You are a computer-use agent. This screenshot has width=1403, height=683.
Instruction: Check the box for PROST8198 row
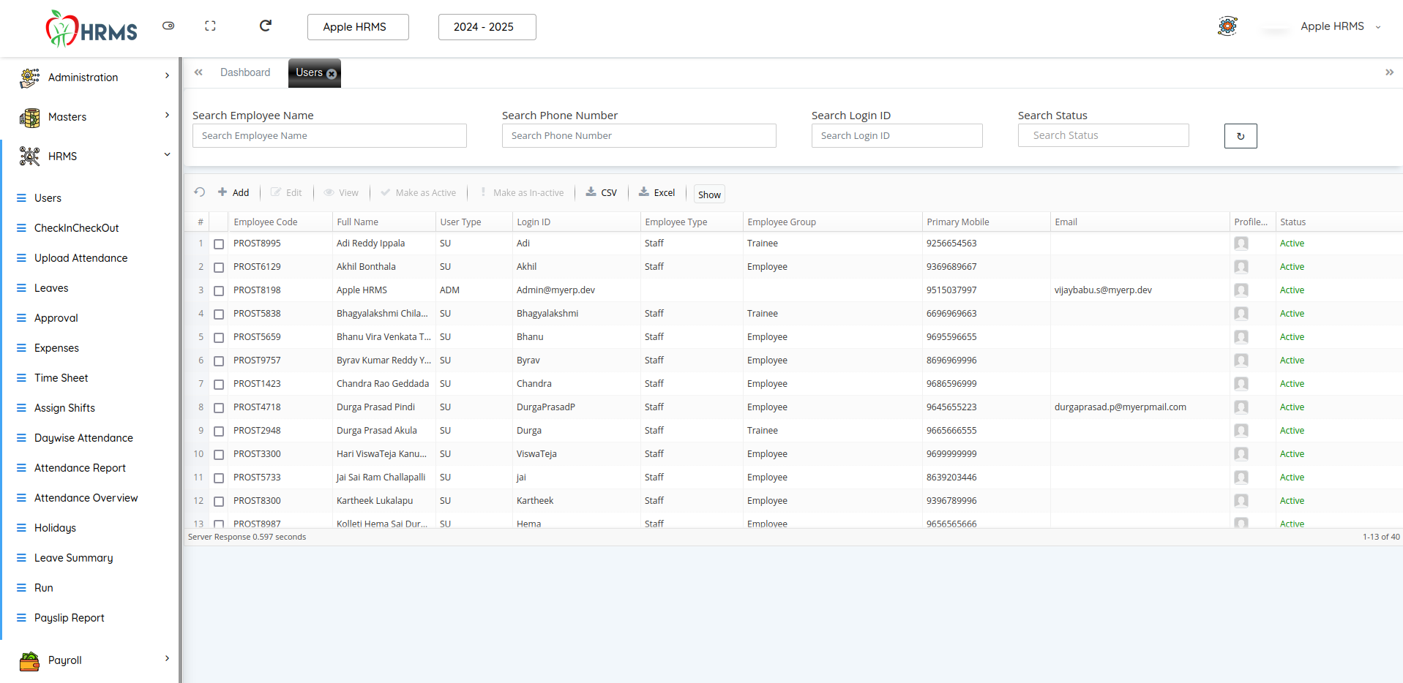pyautogui.click(x=219, y=291)
